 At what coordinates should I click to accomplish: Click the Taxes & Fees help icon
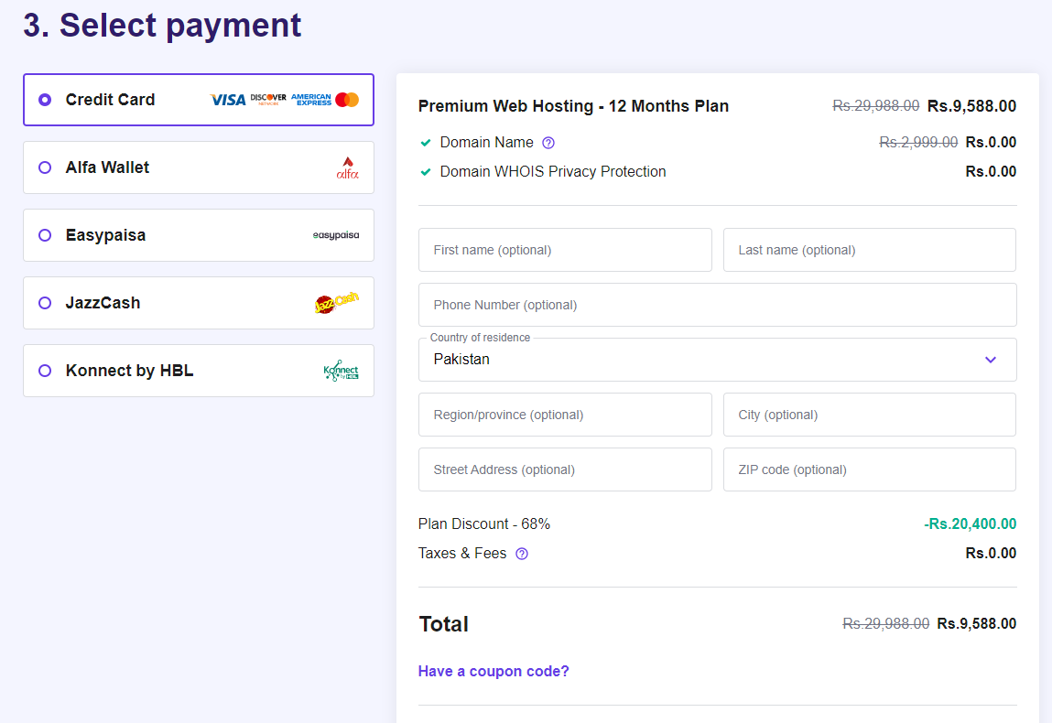[x=522, y=554]
